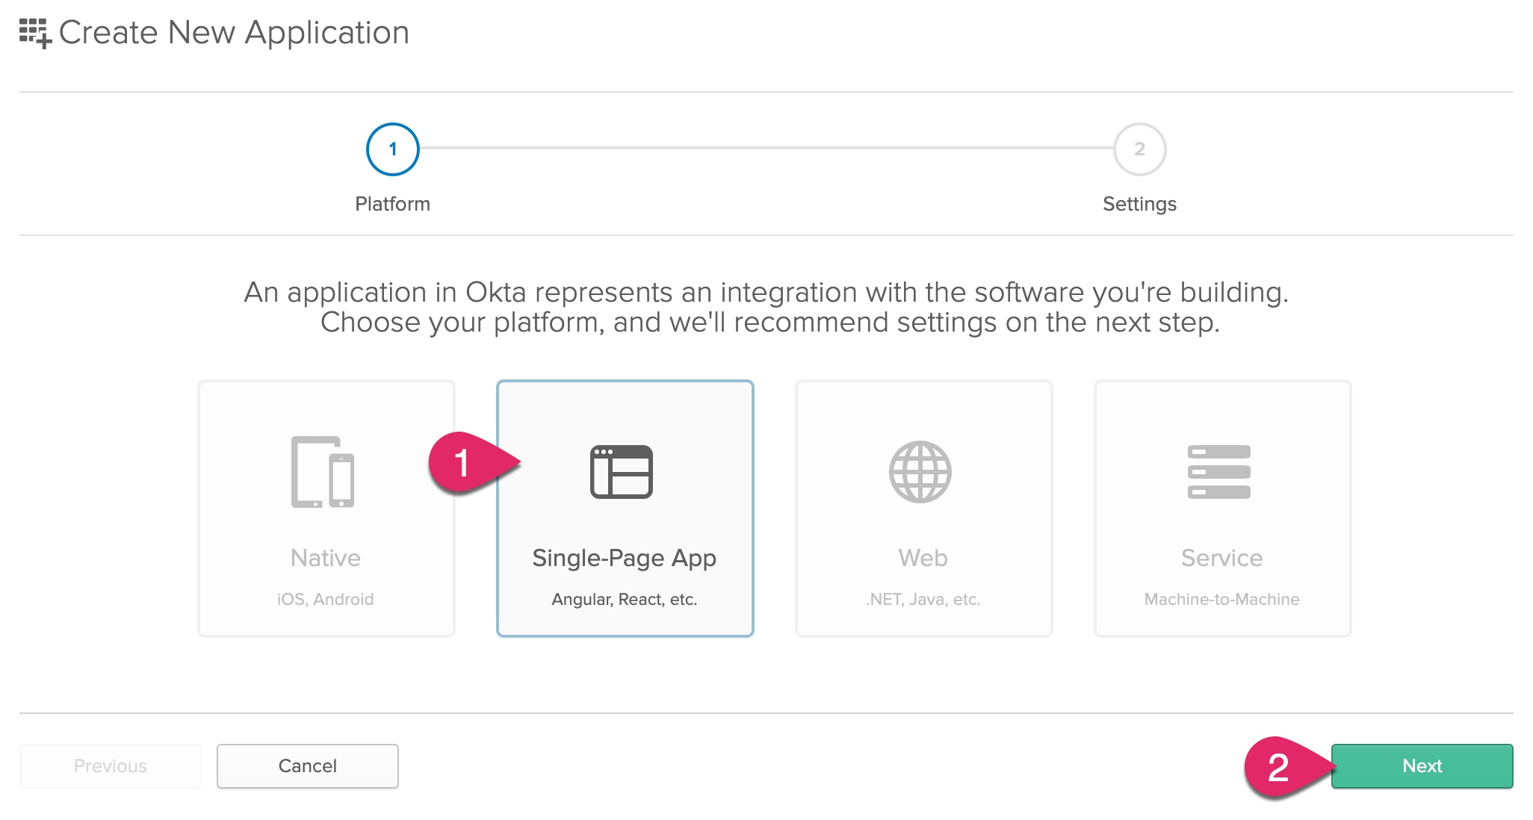Click the Platform step label
1533x820 pixels.
point(393,204)
